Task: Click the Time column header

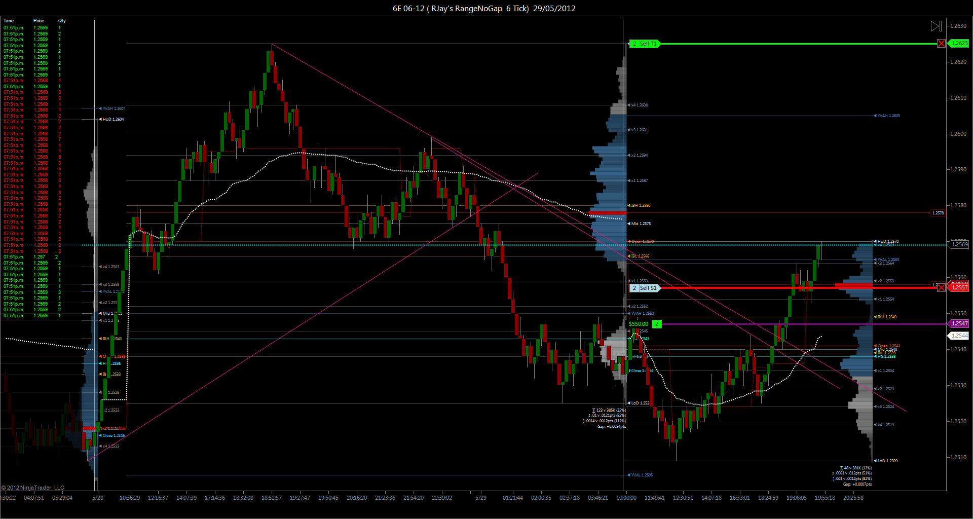Action: coord(9,21)
